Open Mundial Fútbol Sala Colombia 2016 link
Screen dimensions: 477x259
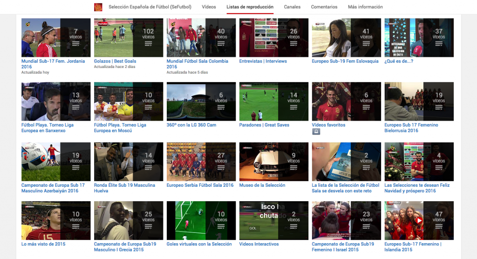coord(197,64)
